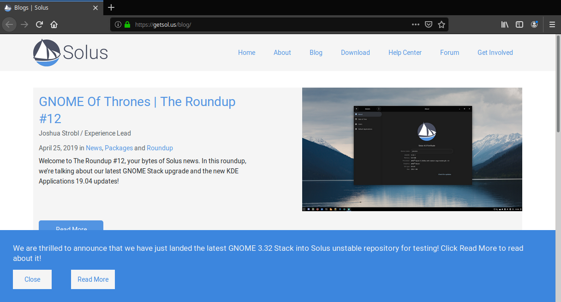The image size is (561, 302).
Task: Open the Blog nav link
Action: (x=316, y=53)
